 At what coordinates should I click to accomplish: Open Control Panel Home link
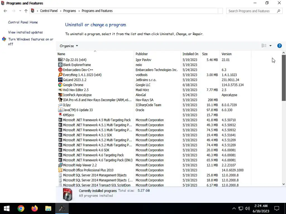coord(23,22)
